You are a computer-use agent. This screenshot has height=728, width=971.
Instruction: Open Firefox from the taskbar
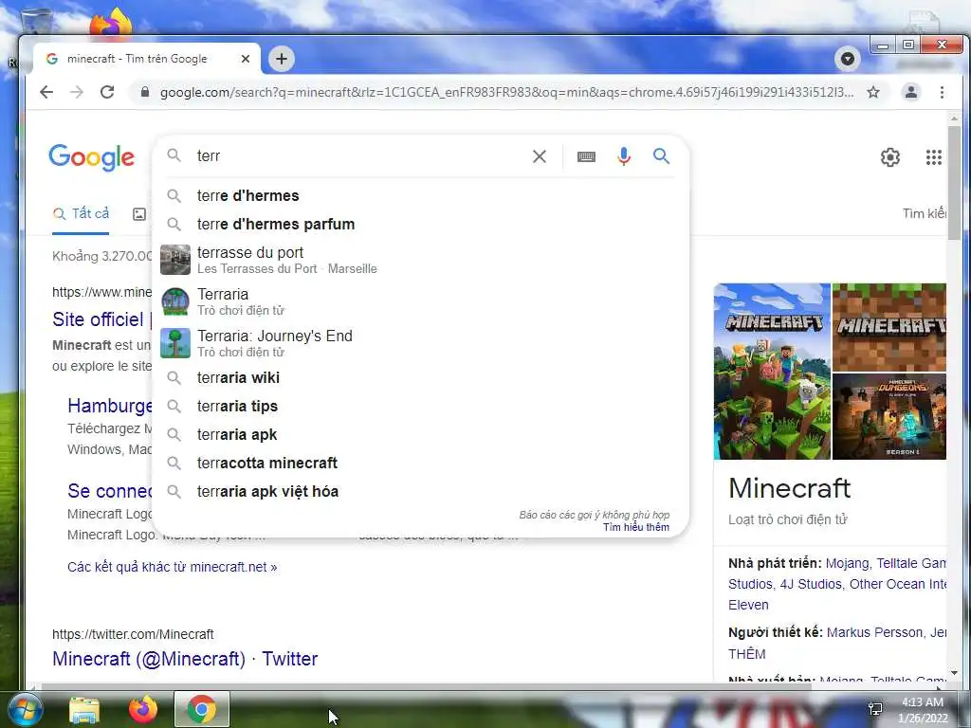click(143, 709)
